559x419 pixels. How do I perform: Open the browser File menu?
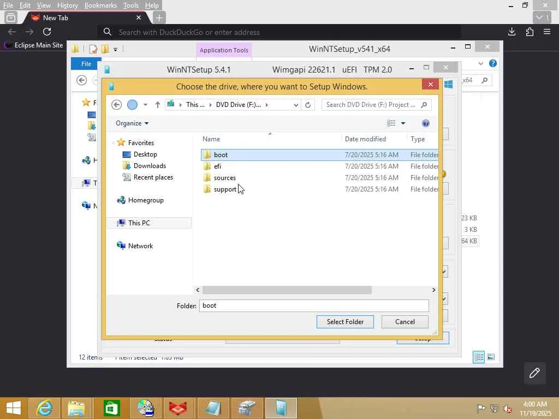8,5
